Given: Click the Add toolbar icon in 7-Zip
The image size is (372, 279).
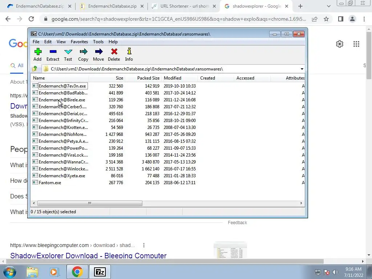Looking at the screenshot, I should (37, 54).
